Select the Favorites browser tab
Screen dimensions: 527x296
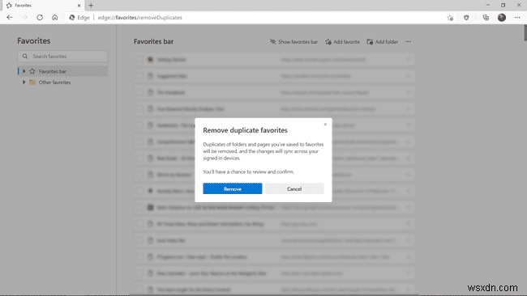(x=43, y=6)
